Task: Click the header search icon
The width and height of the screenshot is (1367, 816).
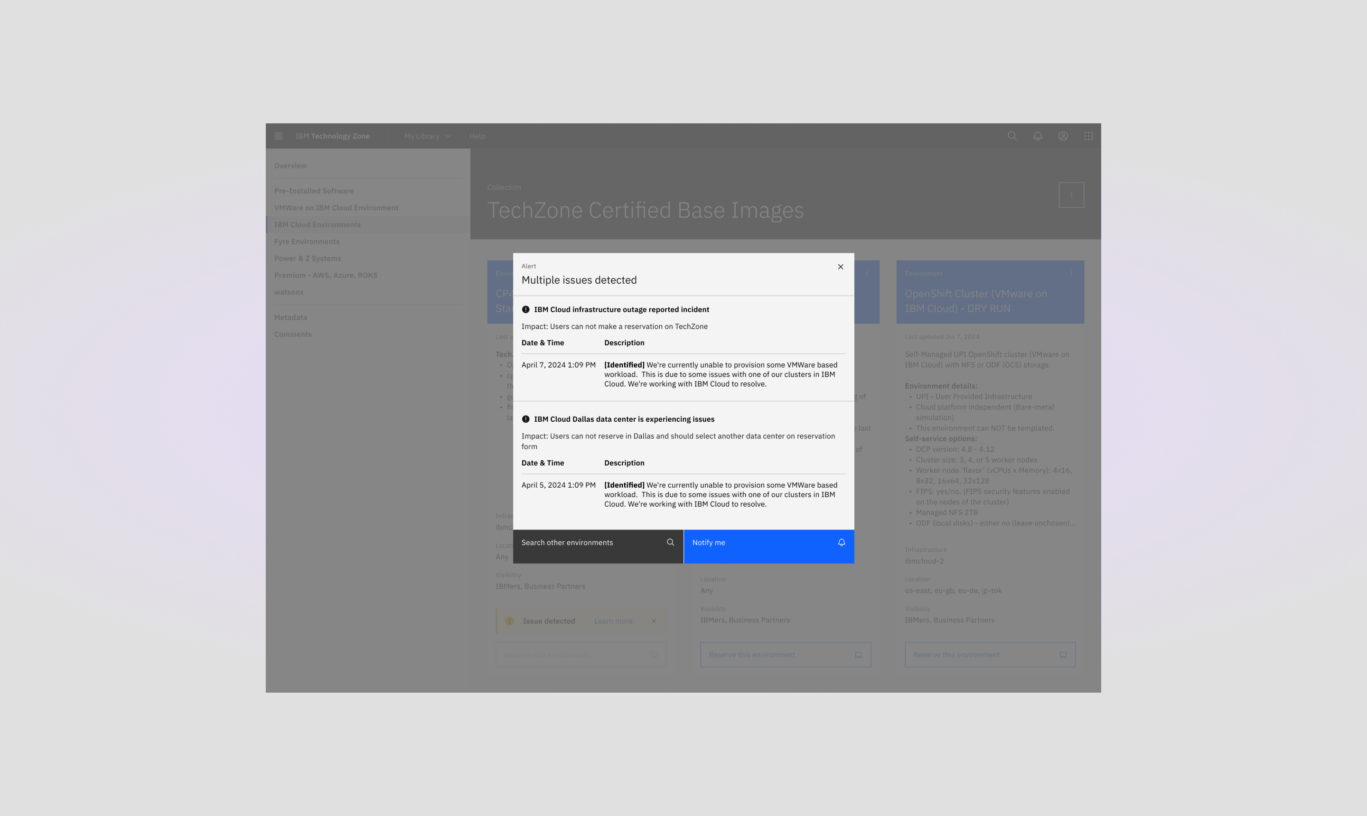Action: click(1011, 136)
